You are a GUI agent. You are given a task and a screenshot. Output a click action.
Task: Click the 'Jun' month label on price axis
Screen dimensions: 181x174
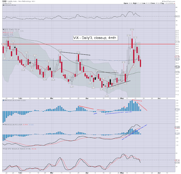(x=159, y=98)
